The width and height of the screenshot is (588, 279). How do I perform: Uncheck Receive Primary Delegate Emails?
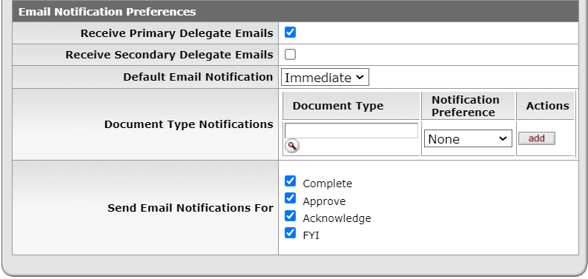pos(290,33)
